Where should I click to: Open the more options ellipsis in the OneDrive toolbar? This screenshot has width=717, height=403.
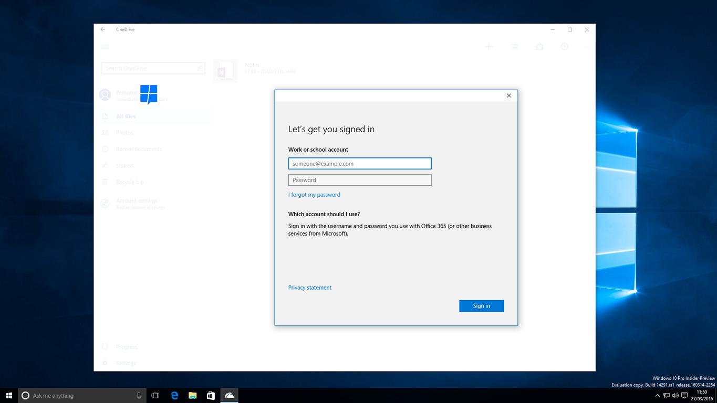pyautogui.click(x=586, y=47)
